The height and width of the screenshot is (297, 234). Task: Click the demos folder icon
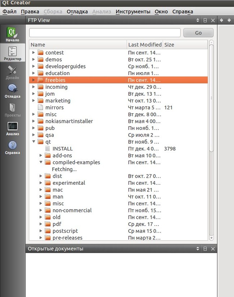(40, 60)
